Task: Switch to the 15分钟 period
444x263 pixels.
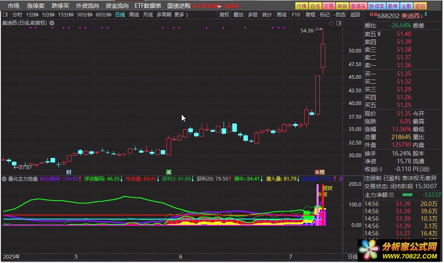Action: pyautogui.click(x=66, y=14)
